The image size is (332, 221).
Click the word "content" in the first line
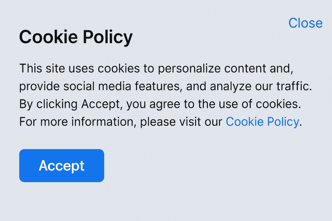tap(245, 69)
